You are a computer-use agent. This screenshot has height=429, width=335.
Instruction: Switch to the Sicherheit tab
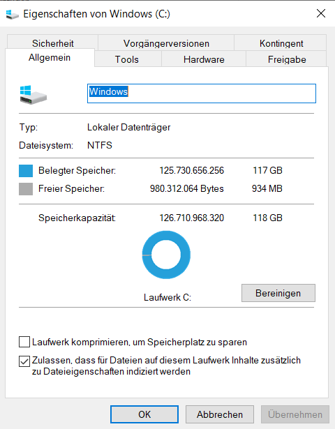(52, 43)
